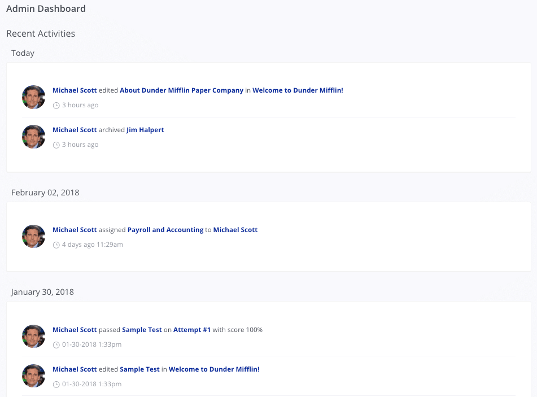The image size is (537, 397).
Task: Click Michael Scott name in the passed Sample Test row
Action: pos(75,330)
